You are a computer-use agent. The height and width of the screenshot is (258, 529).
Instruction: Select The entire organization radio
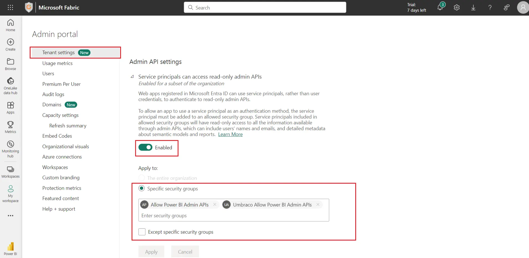[x=142, y=178]
